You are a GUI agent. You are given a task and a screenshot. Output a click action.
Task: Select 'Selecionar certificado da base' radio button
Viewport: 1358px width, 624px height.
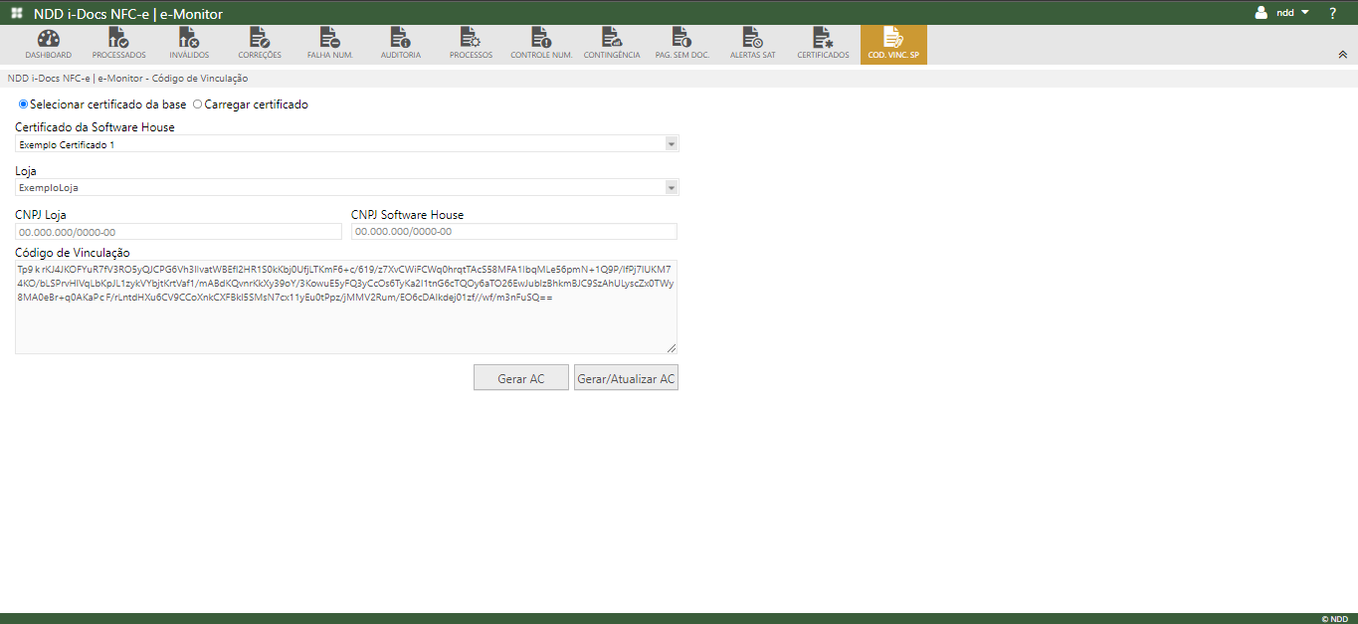point(24,104)
